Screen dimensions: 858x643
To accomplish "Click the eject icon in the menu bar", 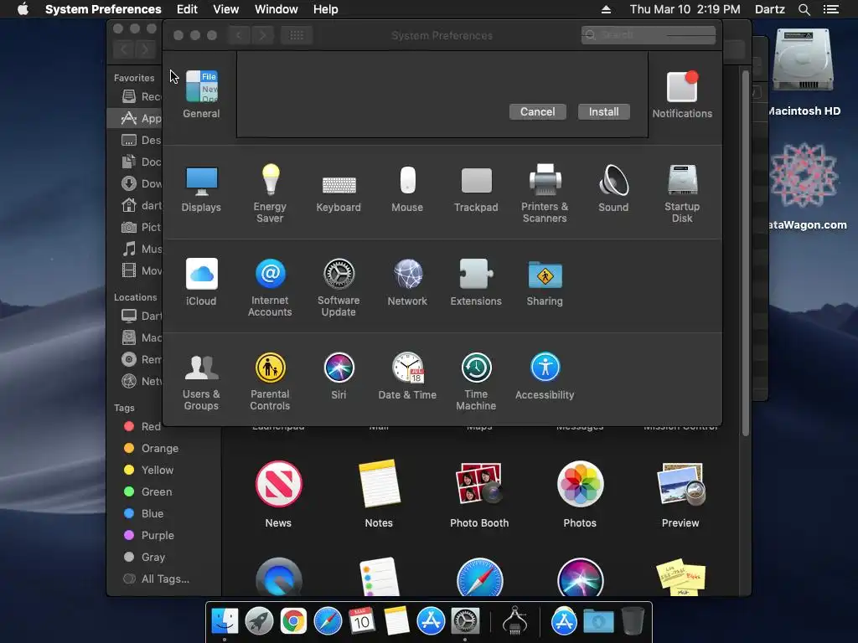I will 606,9.
